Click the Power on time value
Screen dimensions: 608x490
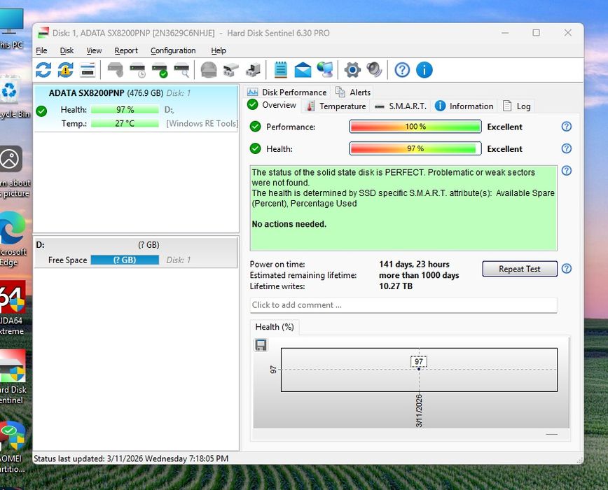pyautogui.click(x=414, y=264)
